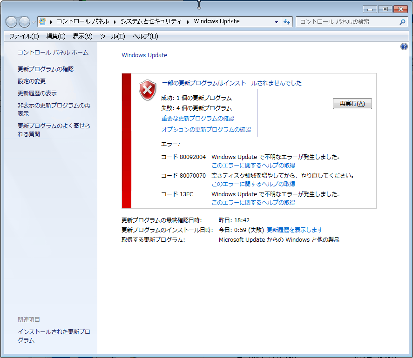Go to コントロール パネル ホーム
Viewport: 413px width, 358px height.
[x=53, y=53]
